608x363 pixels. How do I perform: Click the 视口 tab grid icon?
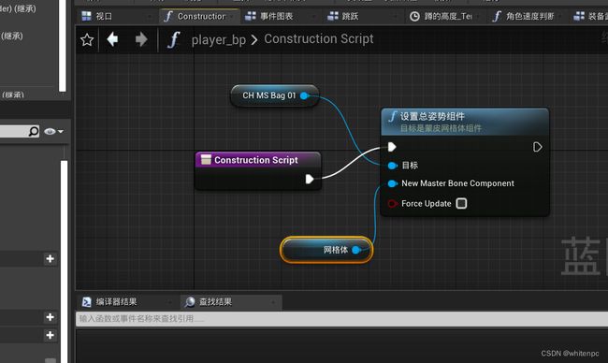pos(86,16)
